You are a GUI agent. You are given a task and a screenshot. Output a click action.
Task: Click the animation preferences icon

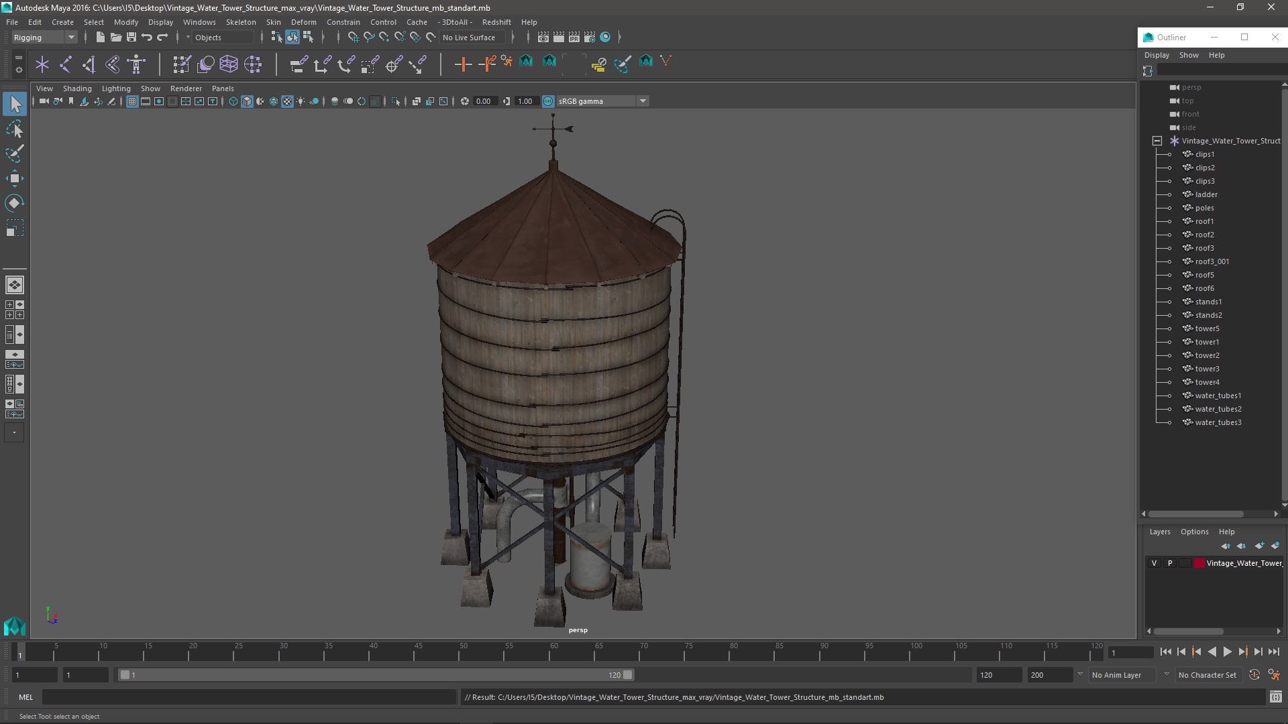1274,675
